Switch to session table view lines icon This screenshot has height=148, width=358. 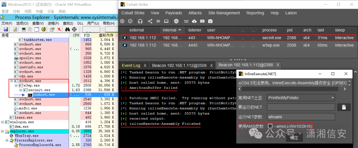pos(158,21)
